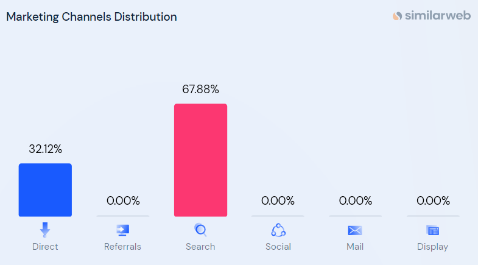Viewport: 478px width, 265px height.
Task: Click the Search magnifying glass icon
Action: 200,230
